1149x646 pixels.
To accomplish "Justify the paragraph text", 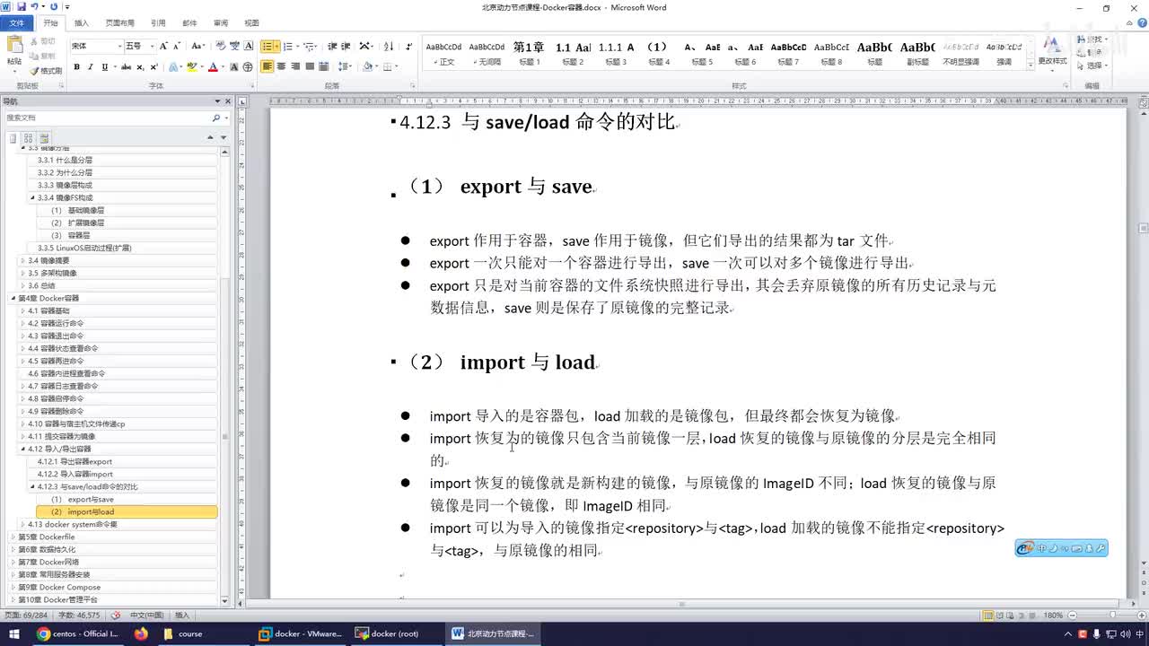I will (x=309, y=67).
